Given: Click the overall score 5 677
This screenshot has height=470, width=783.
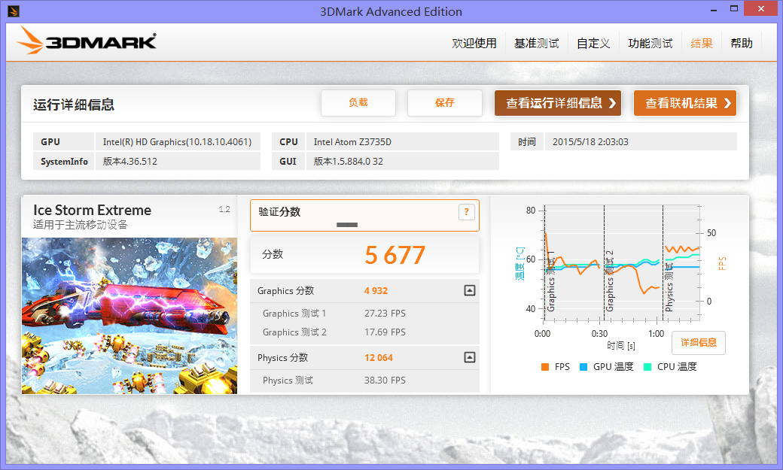Looking at the screenshot, I should point(395,255).
